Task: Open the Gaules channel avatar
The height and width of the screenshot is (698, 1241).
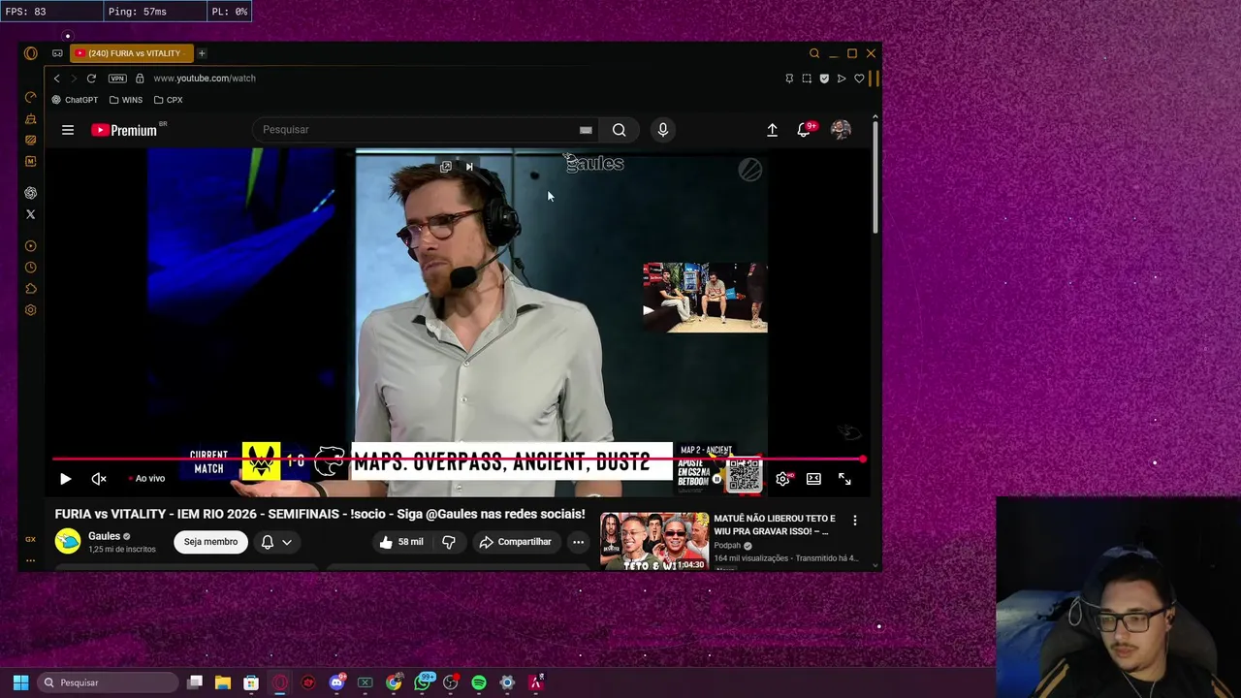Action: pyautogui.click(x=68, y=542)
